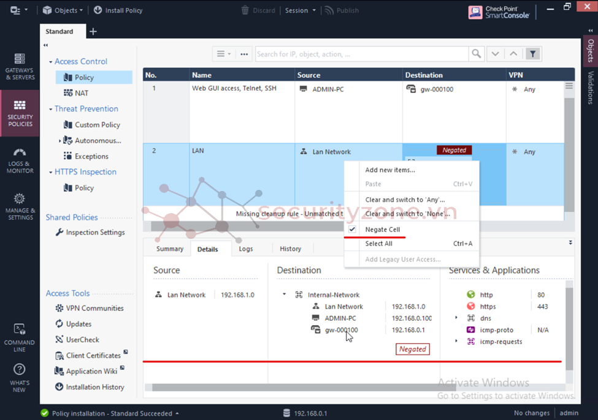598x420 pixels.
Task: Choose Clear and switch to 'Any'
Action: pyautogui.click(x=412, y=200)
